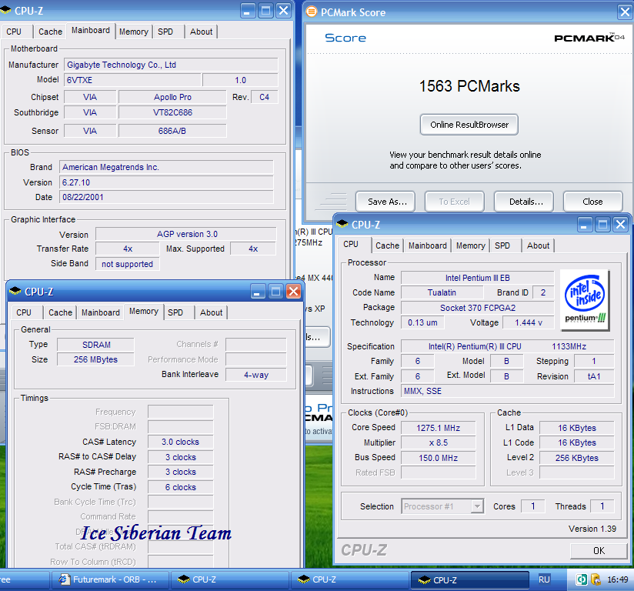Minimize the CPU-Z Memory window
Viewport: 634px width, 591px height.
258,291
